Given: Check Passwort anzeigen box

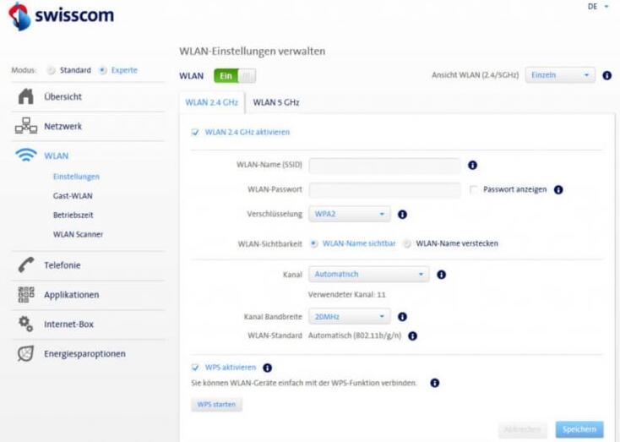Looking at the screenshot, I should click(x=473, y=189).
